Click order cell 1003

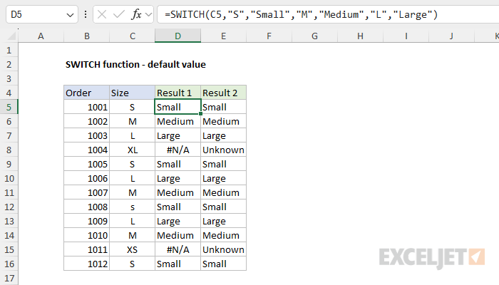86,135
